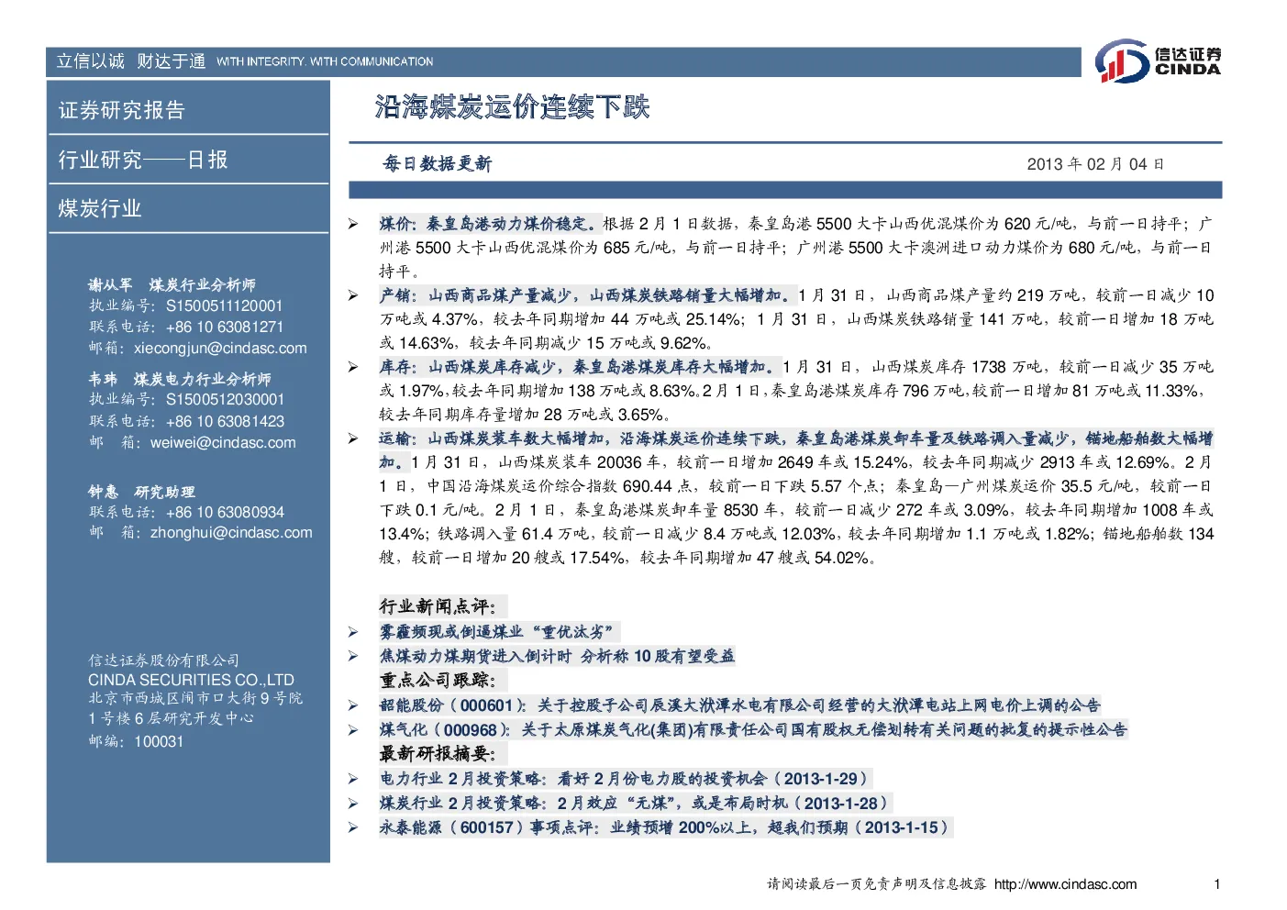Click the arrow bullet beside 运输
This screenshot has width=1287, height=910.
coord(353,438)
